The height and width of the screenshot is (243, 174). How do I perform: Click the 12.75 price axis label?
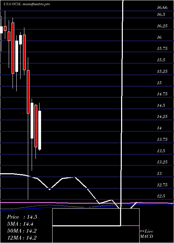click(162, 185)
